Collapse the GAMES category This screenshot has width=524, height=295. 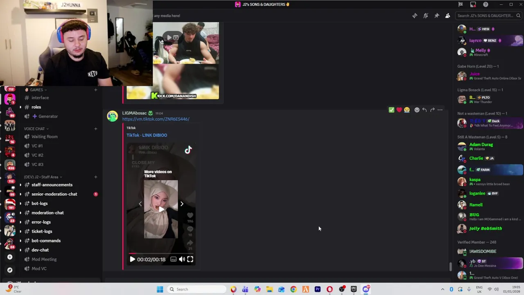tap(36, 90)
